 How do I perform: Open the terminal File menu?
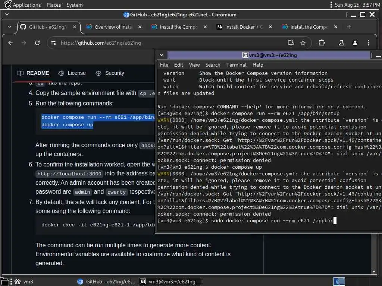pos(164,65)
